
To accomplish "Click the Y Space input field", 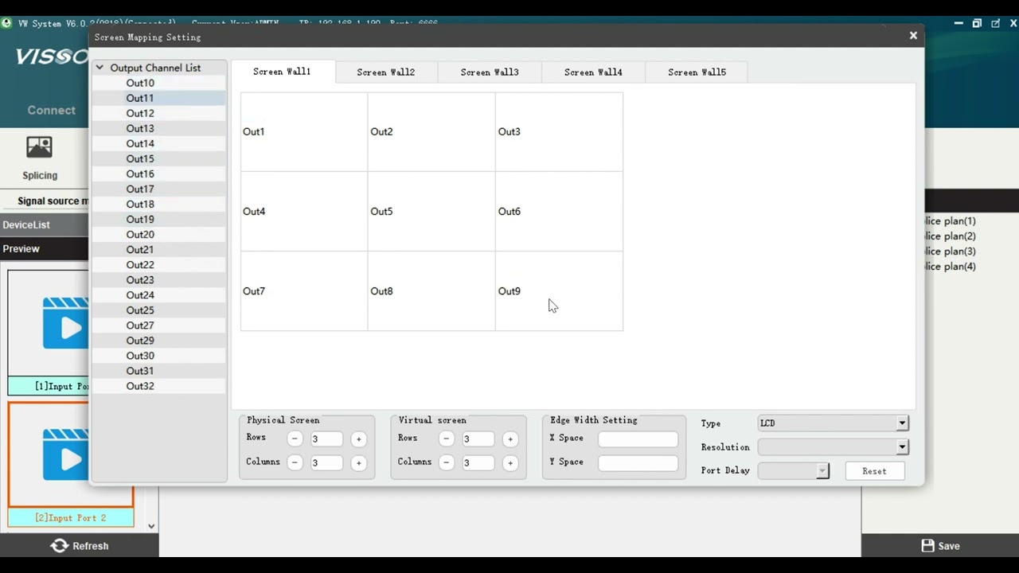I will [638, 462].
